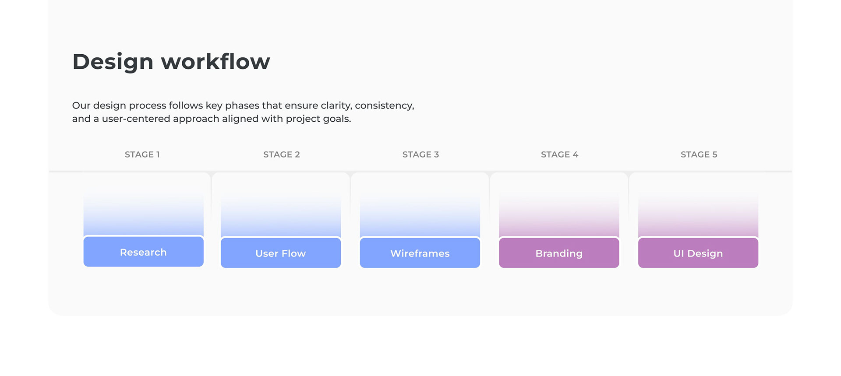The image size is (841, 376).
Task: Select the User Flow button
Action: click(x=281, y=253)
